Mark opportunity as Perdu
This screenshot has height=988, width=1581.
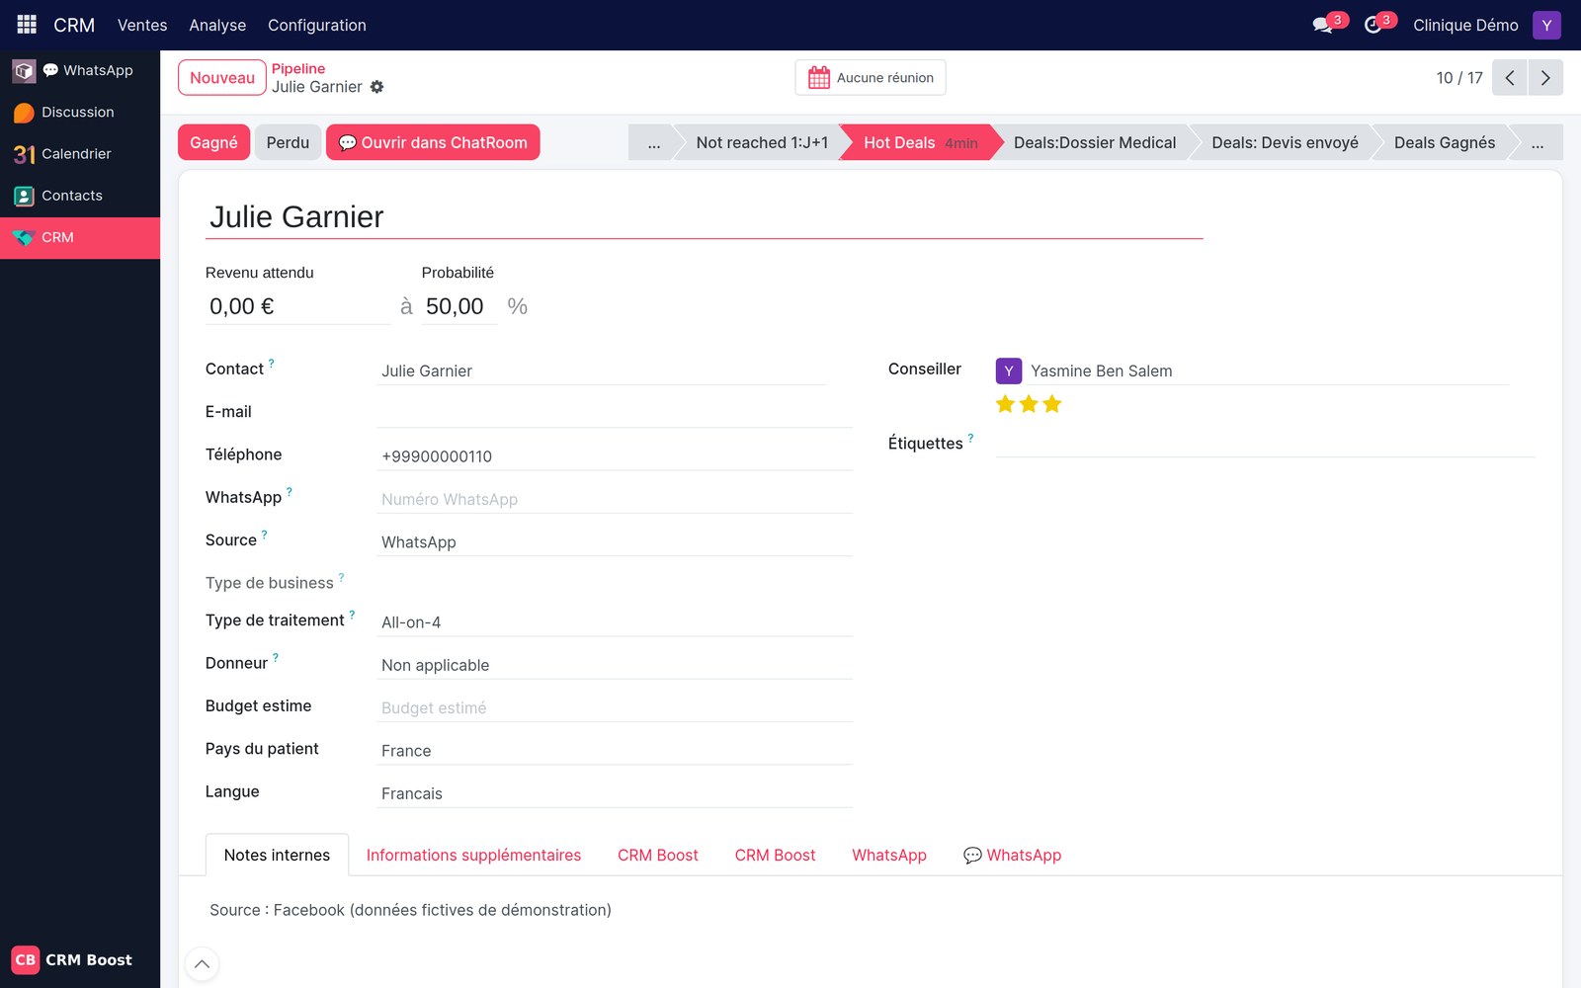click(x=288, y=142)
